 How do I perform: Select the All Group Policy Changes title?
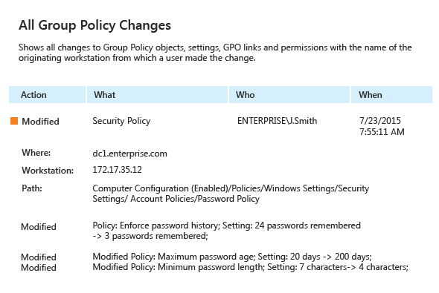(94, 25)
